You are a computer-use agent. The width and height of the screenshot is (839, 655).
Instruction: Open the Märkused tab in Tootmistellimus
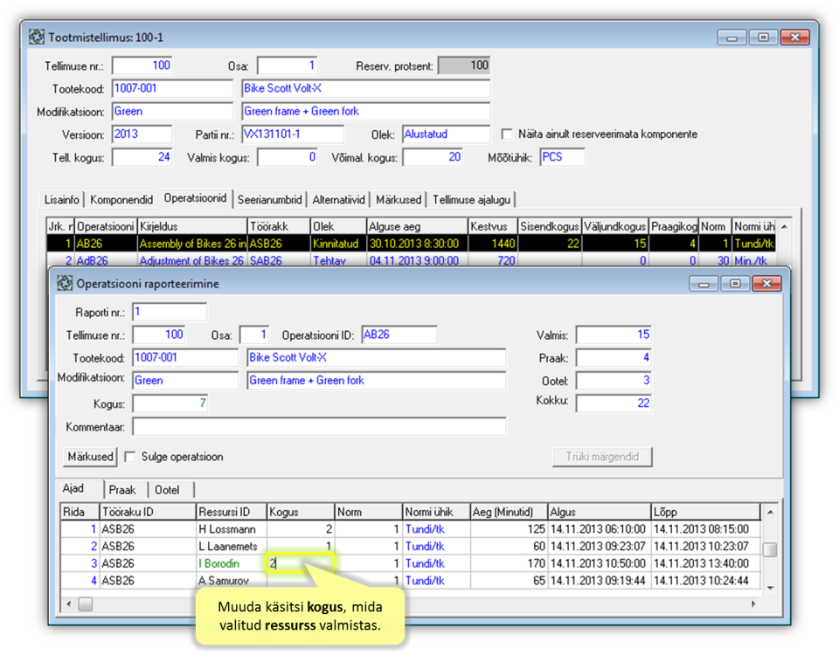point(399,199)
